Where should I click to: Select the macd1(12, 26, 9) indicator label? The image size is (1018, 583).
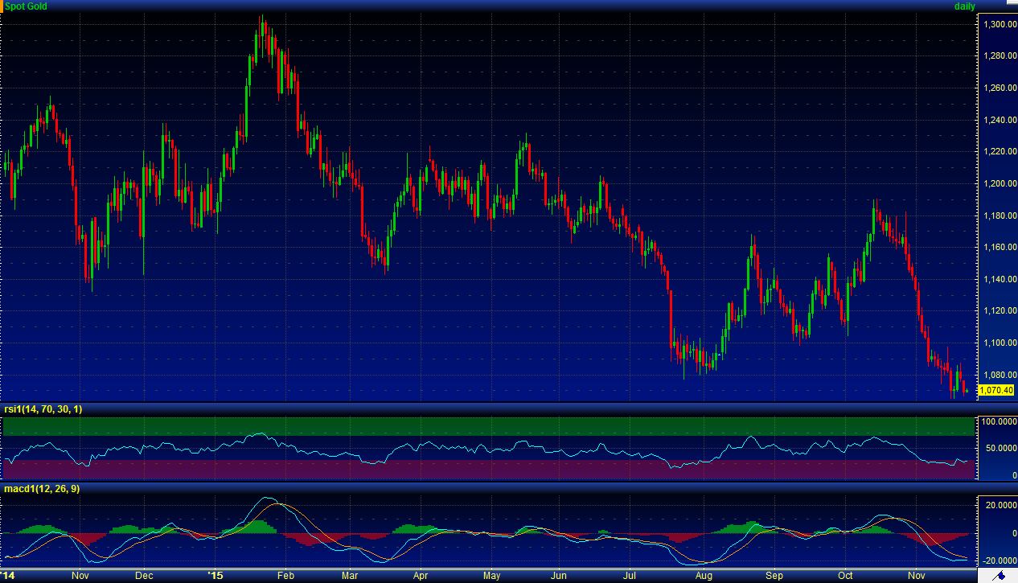point(42,488)
